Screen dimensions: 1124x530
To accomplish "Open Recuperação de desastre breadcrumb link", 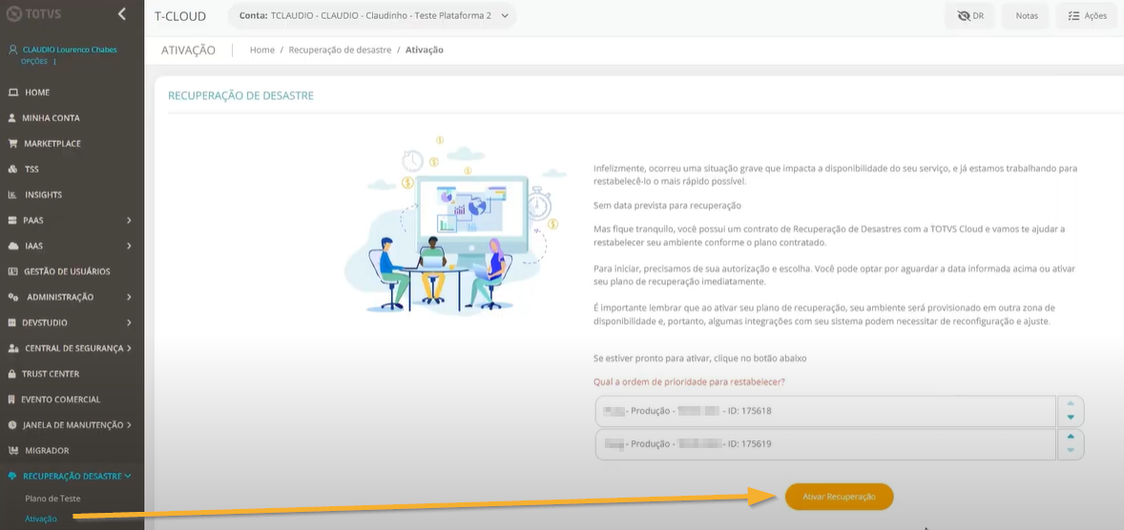I will (x=340, y=51).
